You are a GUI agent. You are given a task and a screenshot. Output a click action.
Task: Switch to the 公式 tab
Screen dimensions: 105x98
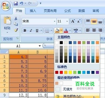click(68, 11)
